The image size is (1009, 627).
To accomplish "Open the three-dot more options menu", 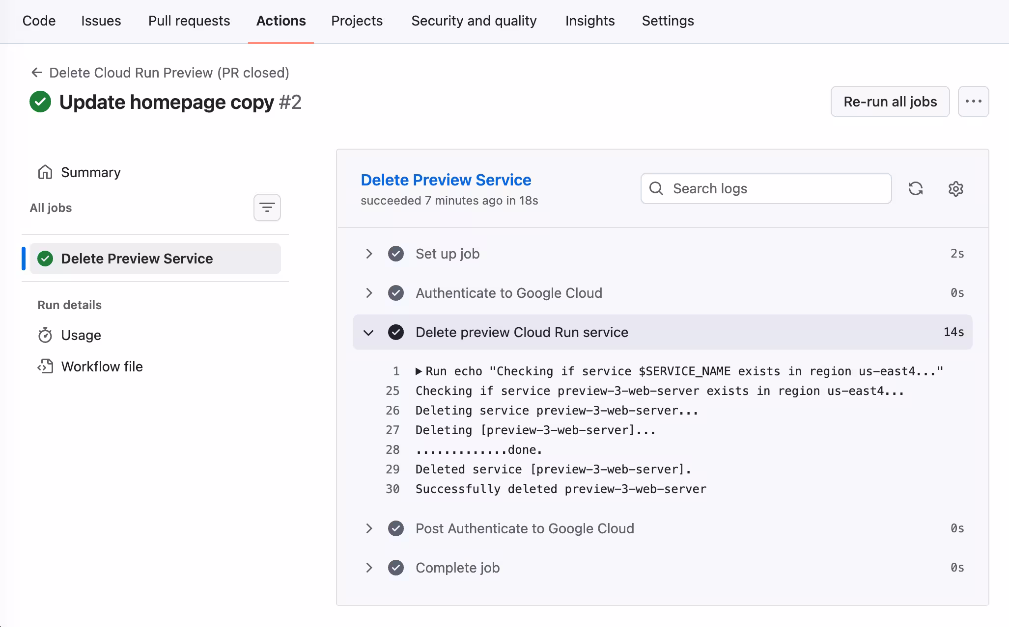I will 973,102.
